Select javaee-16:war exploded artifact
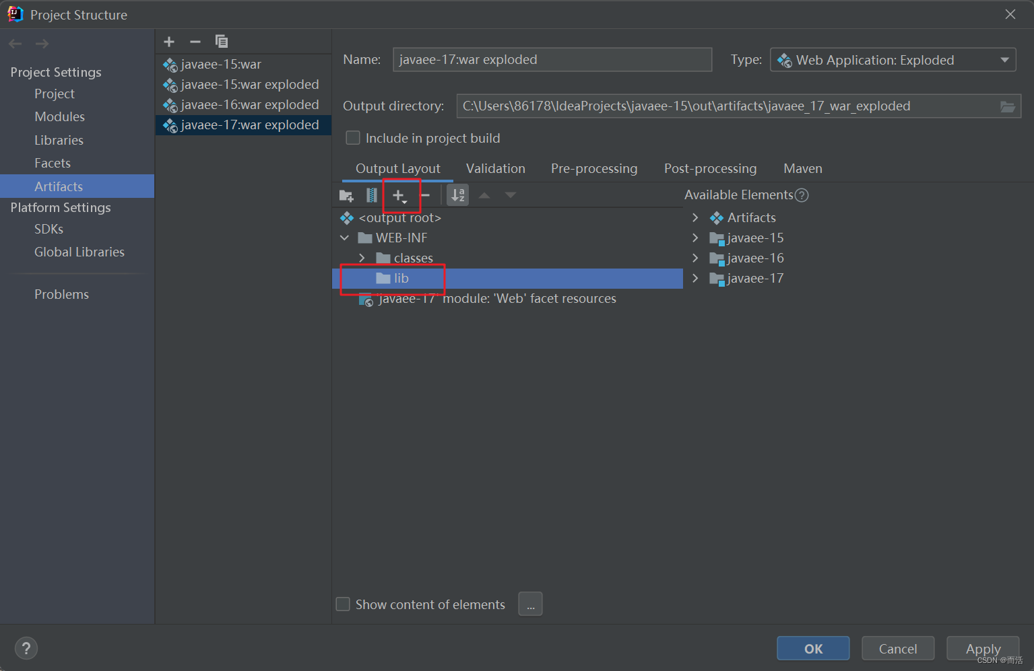This screenshot has height=671, width=1034. [x=243, y=105]
